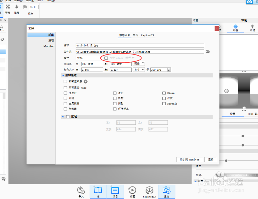Viewport: 258px width, 199px height.
Task: Click the 添加到 Monitor button
Action: (x=190, y=160)
